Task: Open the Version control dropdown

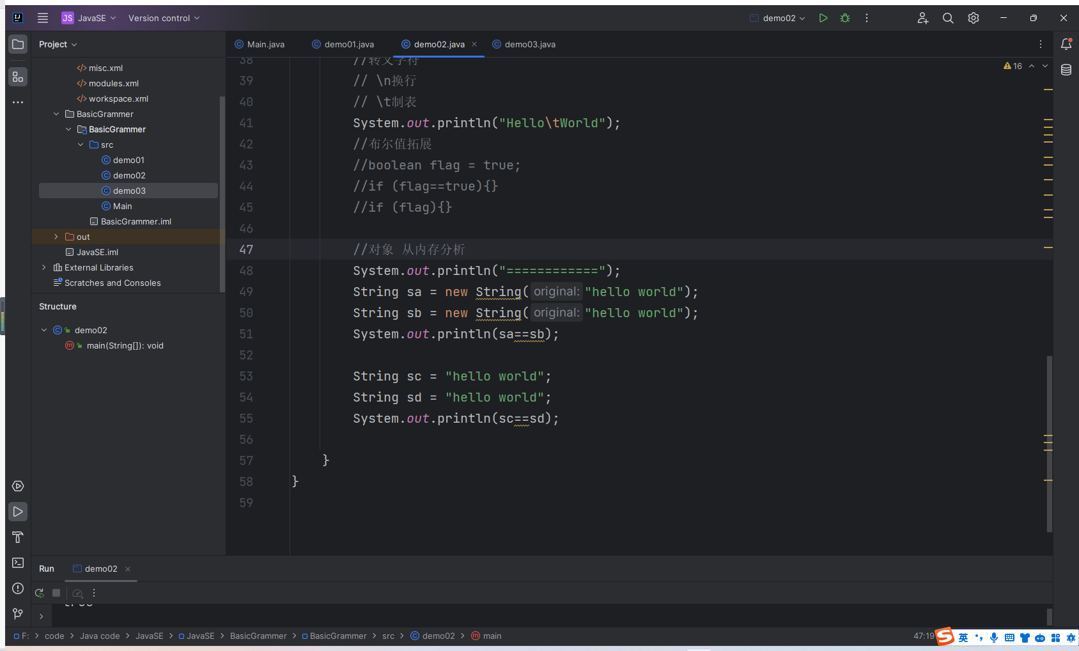Action: tap(164, 18)
